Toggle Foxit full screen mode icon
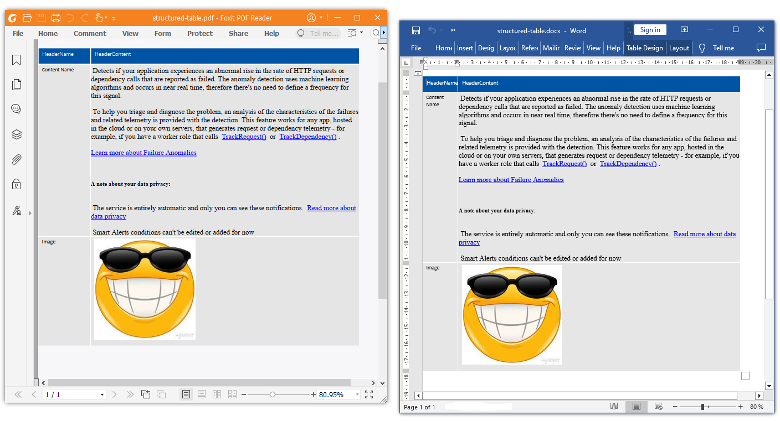Viewport: 780px width, 421px height. [x=369, y=394]
